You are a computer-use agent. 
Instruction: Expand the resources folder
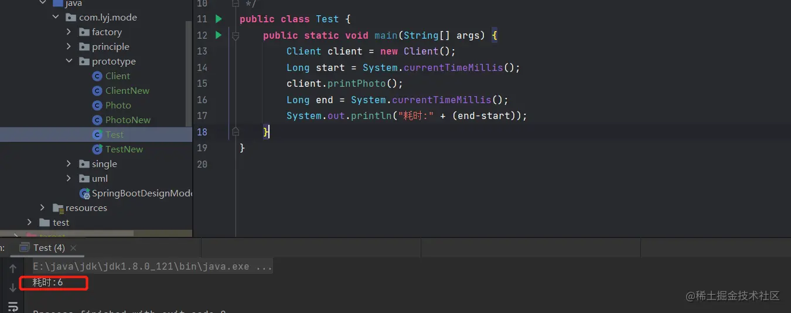[x=42, y=207]
